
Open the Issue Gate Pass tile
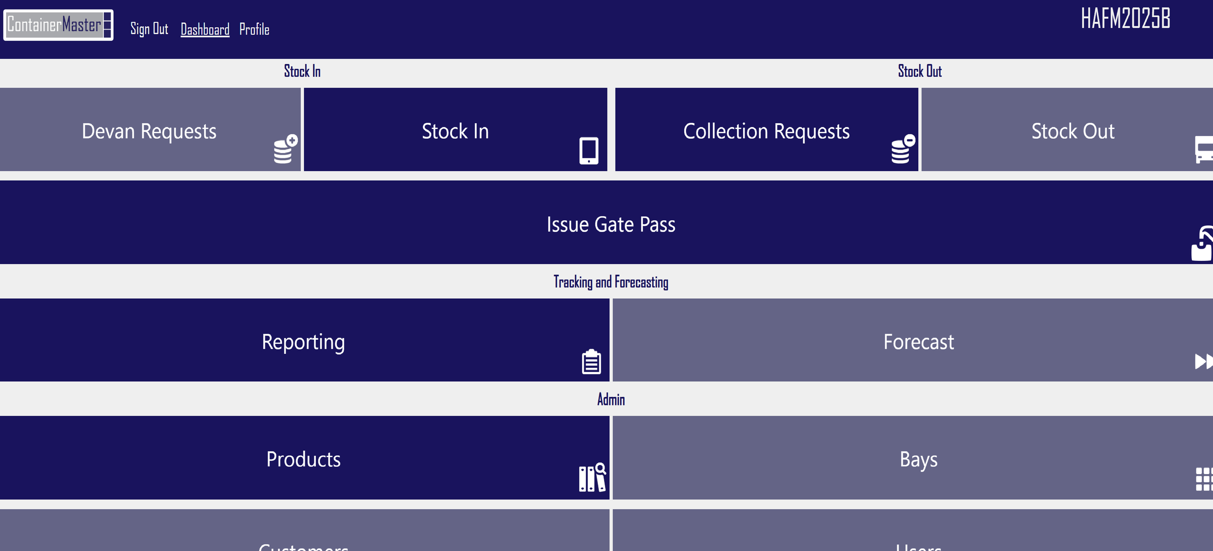tap(606, 224)
